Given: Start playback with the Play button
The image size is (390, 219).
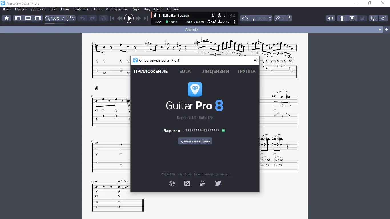Looking at the screenshot, I should [129, 18].
